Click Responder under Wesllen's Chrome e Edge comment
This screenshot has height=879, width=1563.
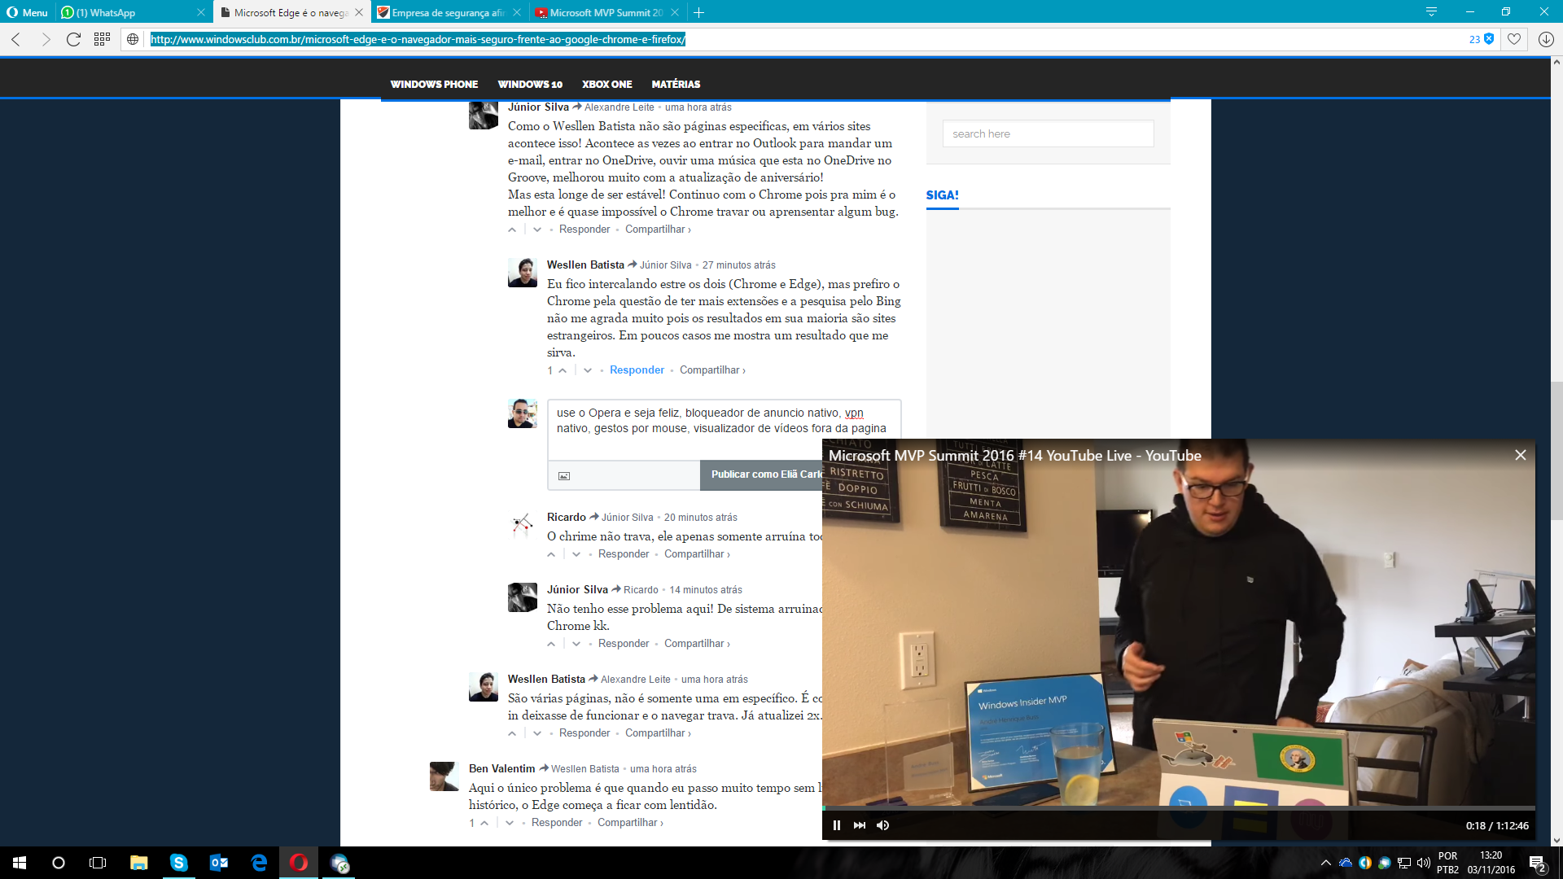[637, 370]
